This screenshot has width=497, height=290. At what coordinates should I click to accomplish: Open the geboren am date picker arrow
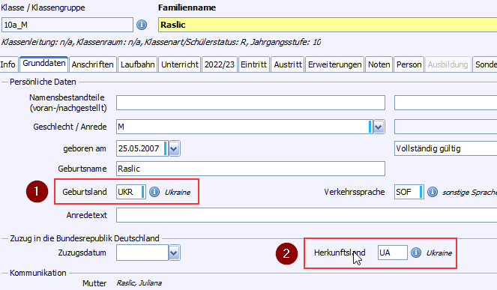pyautogui.click(x=175, y=148)
